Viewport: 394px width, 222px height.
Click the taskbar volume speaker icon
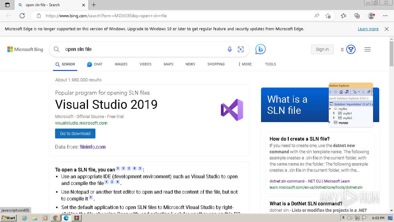(x=350, y=218)
